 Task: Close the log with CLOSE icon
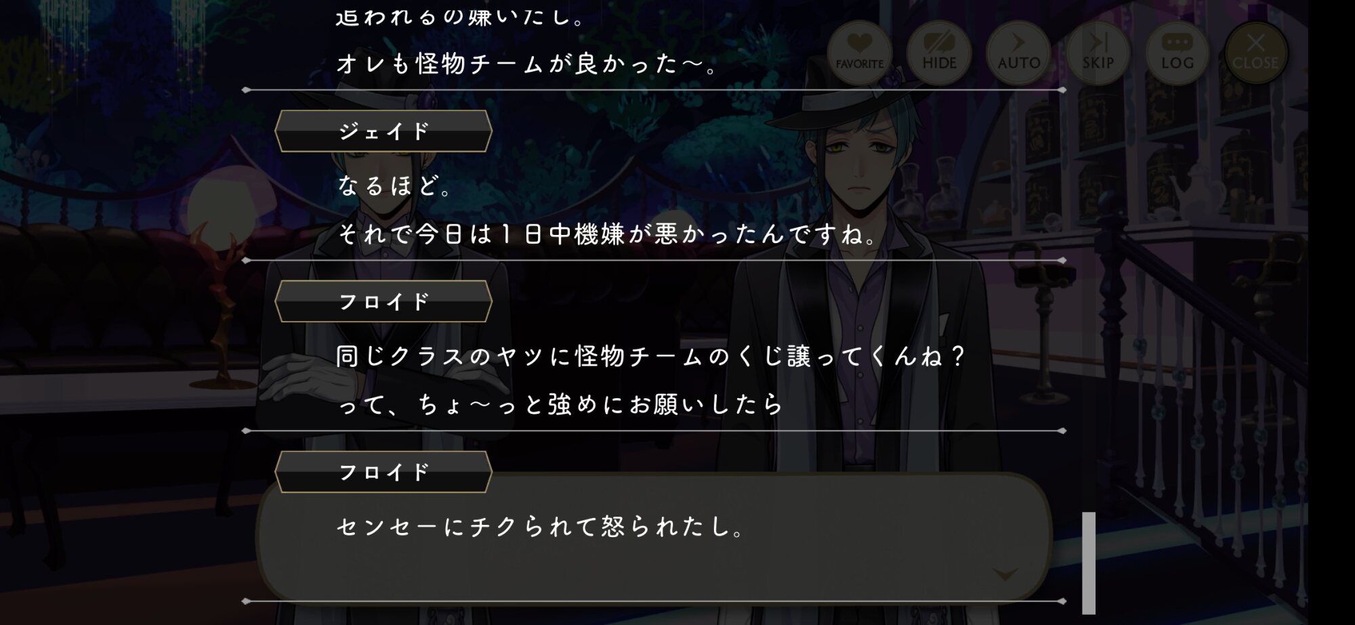click(1255, 53)
